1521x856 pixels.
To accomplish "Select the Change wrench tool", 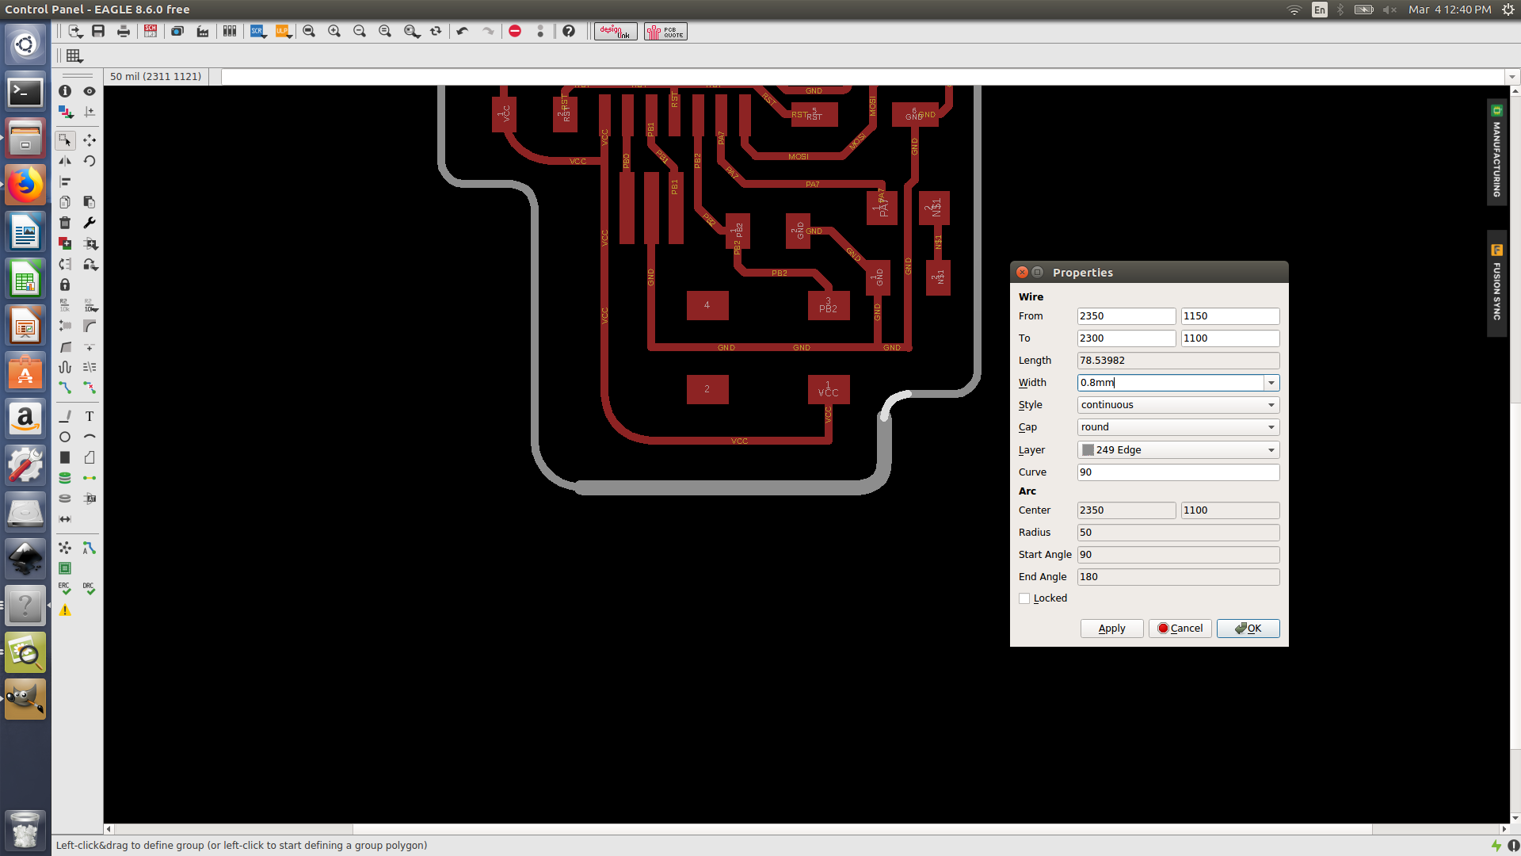I will click(x=90, y=223).
